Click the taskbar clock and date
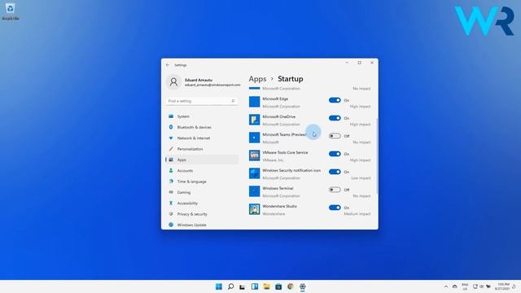This screenshot has height=293, width=521. (x=502, y=286)
